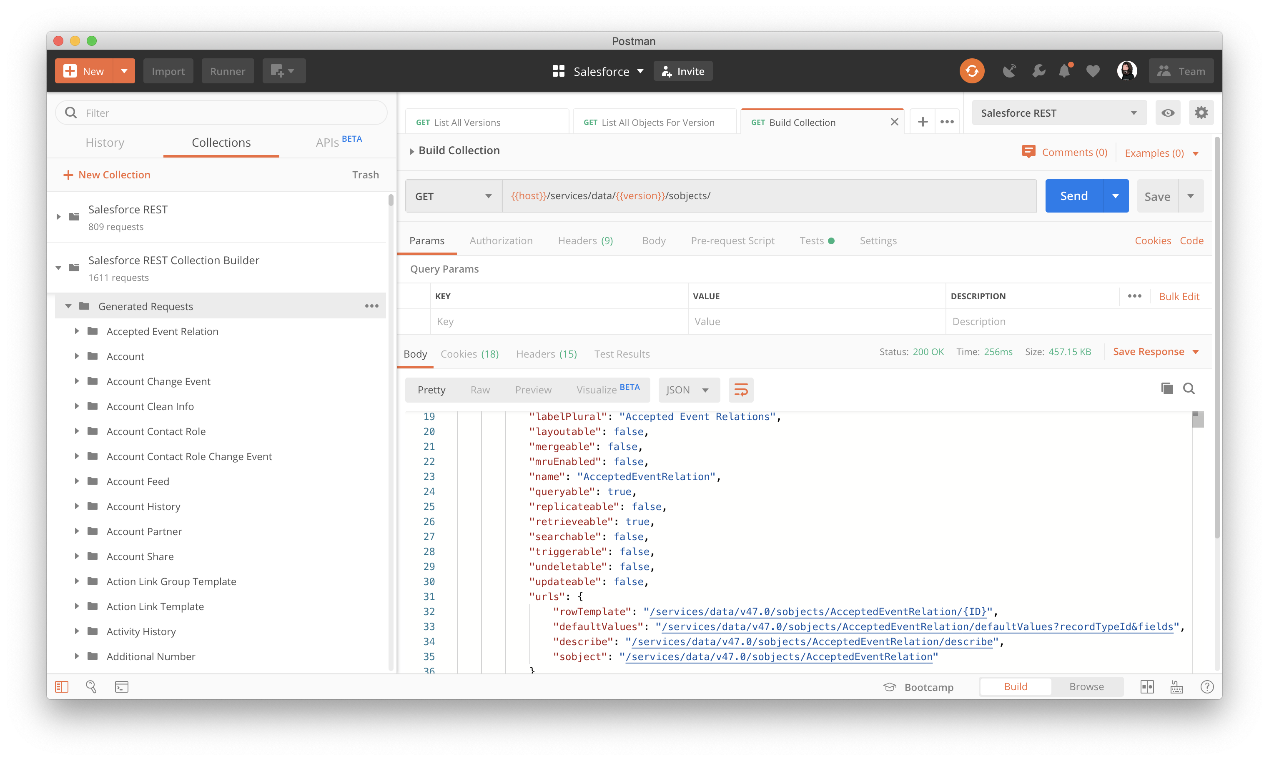Click the heart icon in header
Viewport: 1269px width, 761px height.
point(1093,71)
